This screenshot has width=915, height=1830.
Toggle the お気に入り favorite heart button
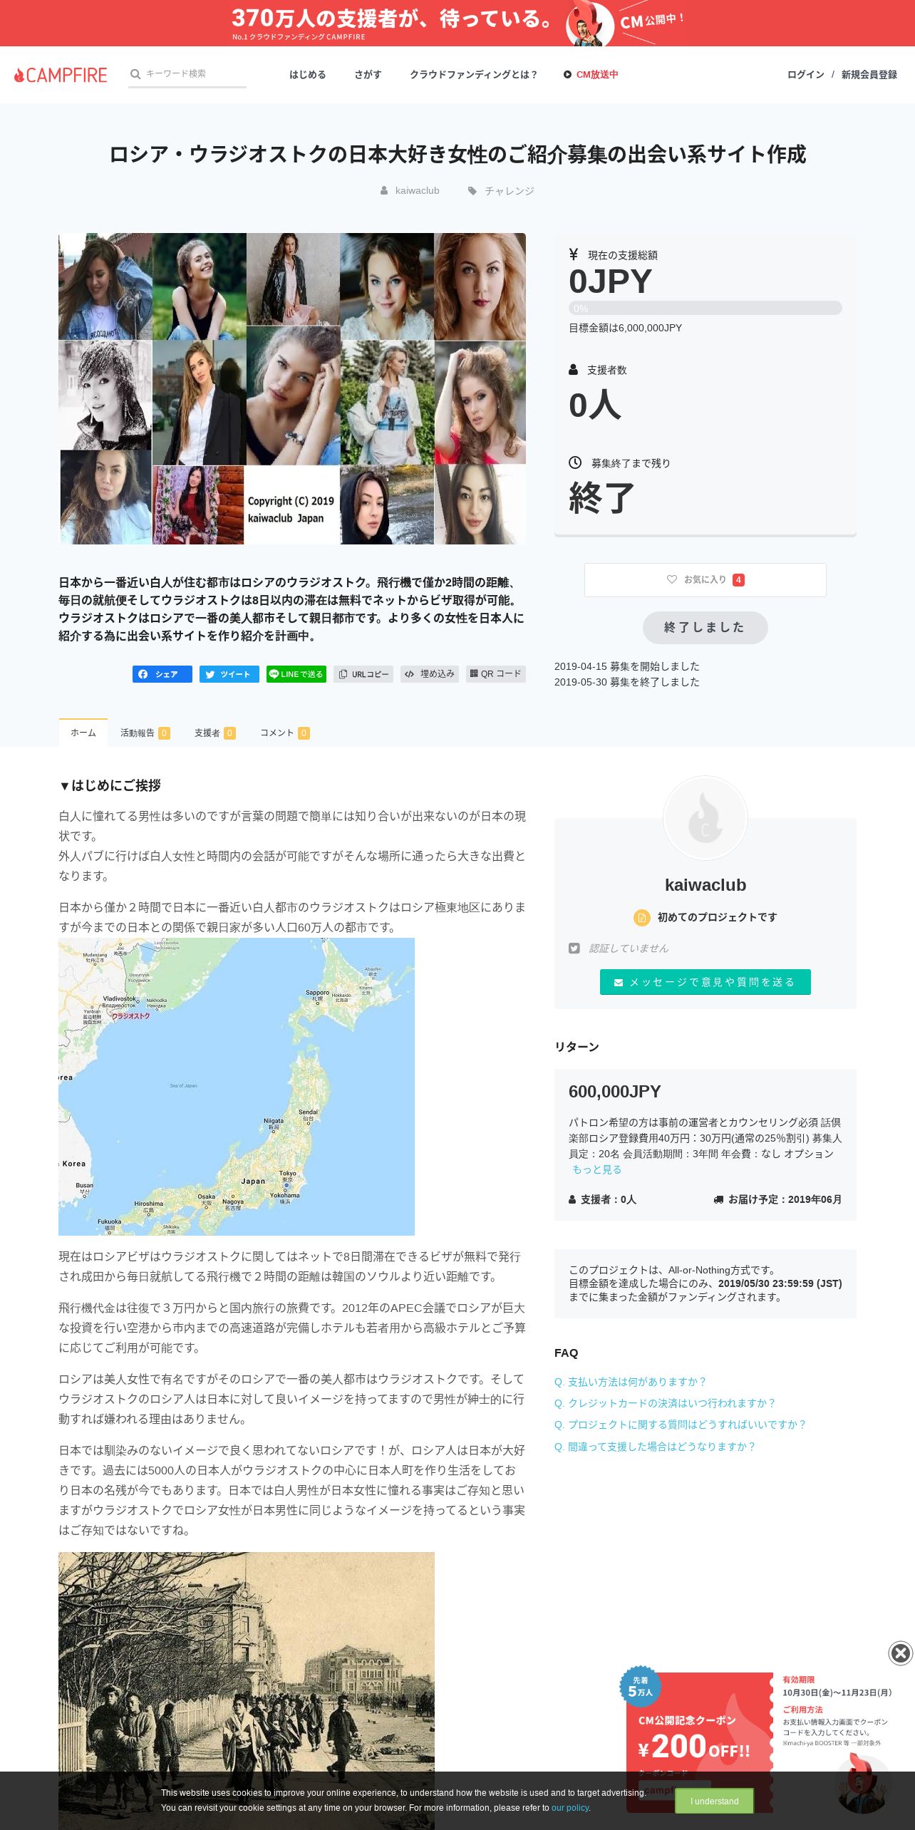coord(705,580)
